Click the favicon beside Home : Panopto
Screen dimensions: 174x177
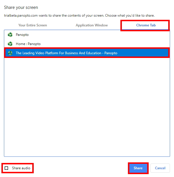[x=10, y=44]
